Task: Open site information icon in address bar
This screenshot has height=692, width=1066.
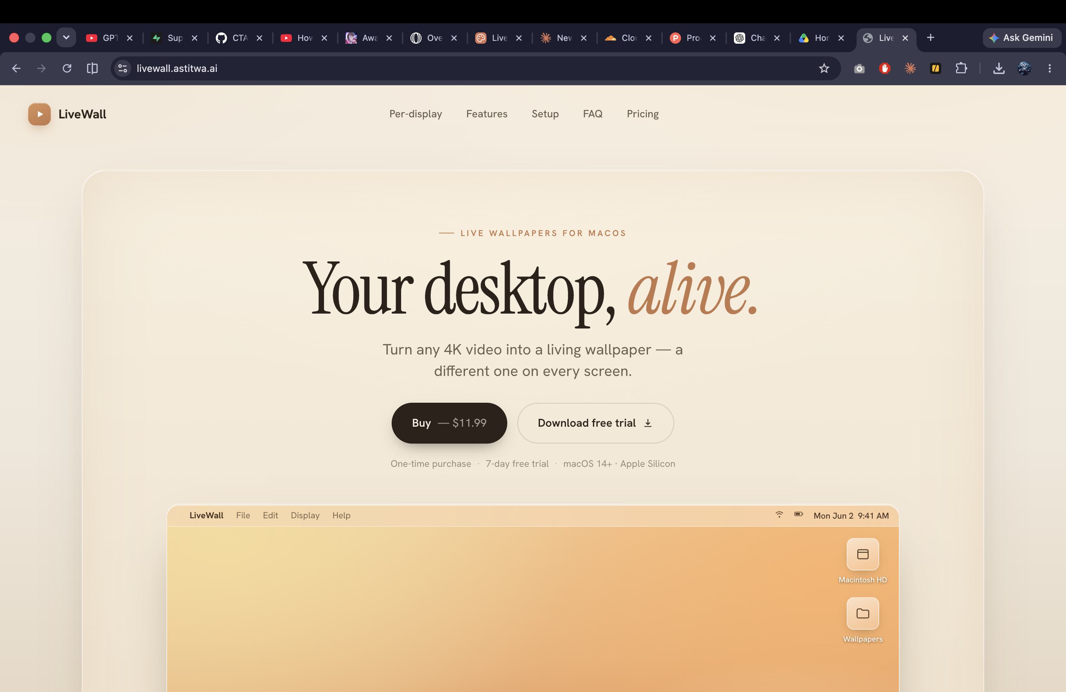Action: 122,68
